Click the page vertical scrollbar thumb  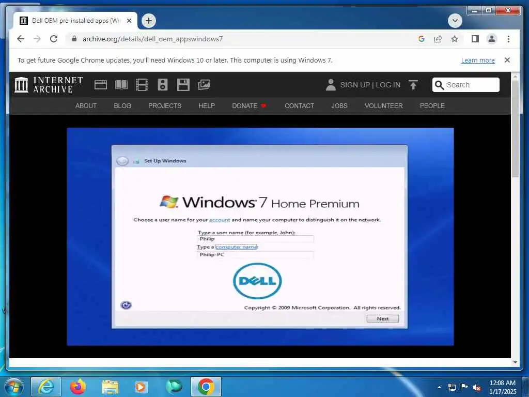[x=515, y=129]
